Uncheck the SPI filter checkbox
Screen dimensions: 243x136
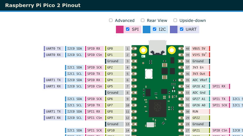pos(128,29)
